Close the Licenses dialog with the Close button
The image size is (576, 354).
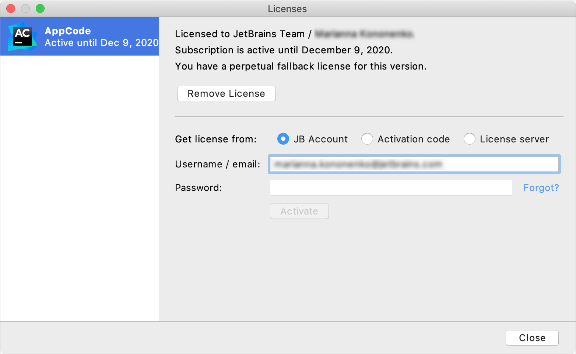(532, 338)
